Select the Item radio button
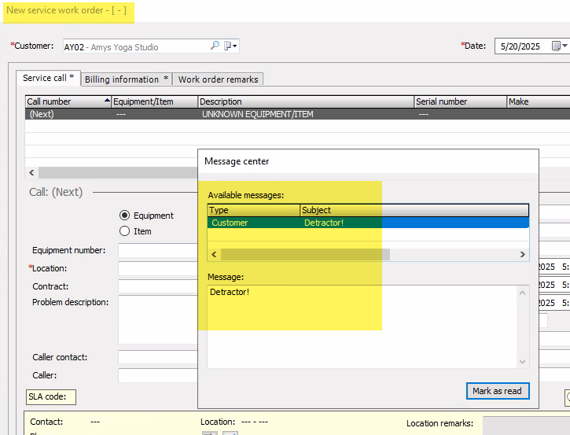 124,231
